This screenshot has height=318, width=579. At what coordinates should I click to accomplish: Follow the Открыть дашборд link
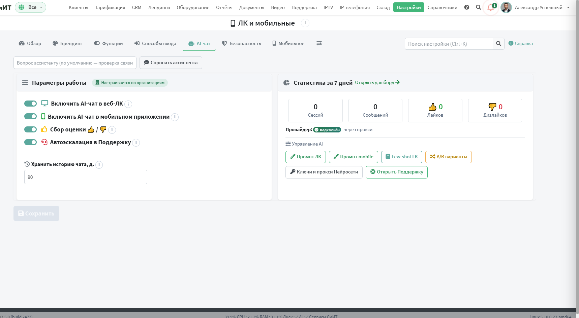tap(377, 82)
